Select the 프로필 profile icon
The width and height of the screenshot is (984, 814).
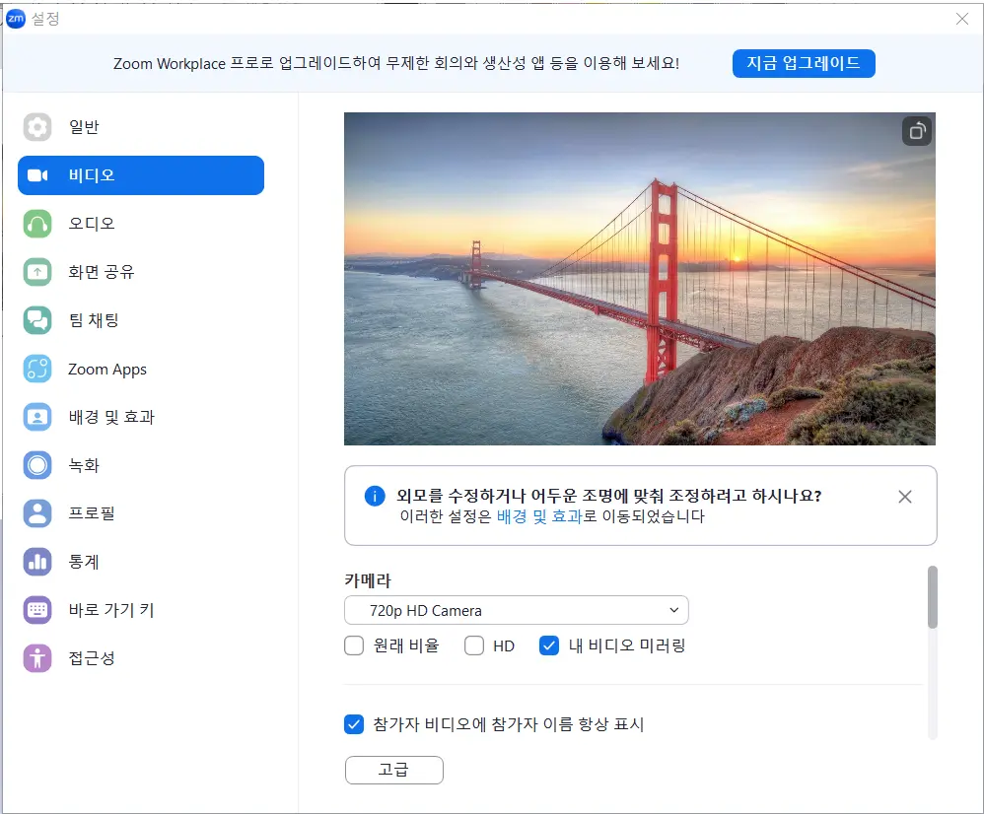coord(36,512)
